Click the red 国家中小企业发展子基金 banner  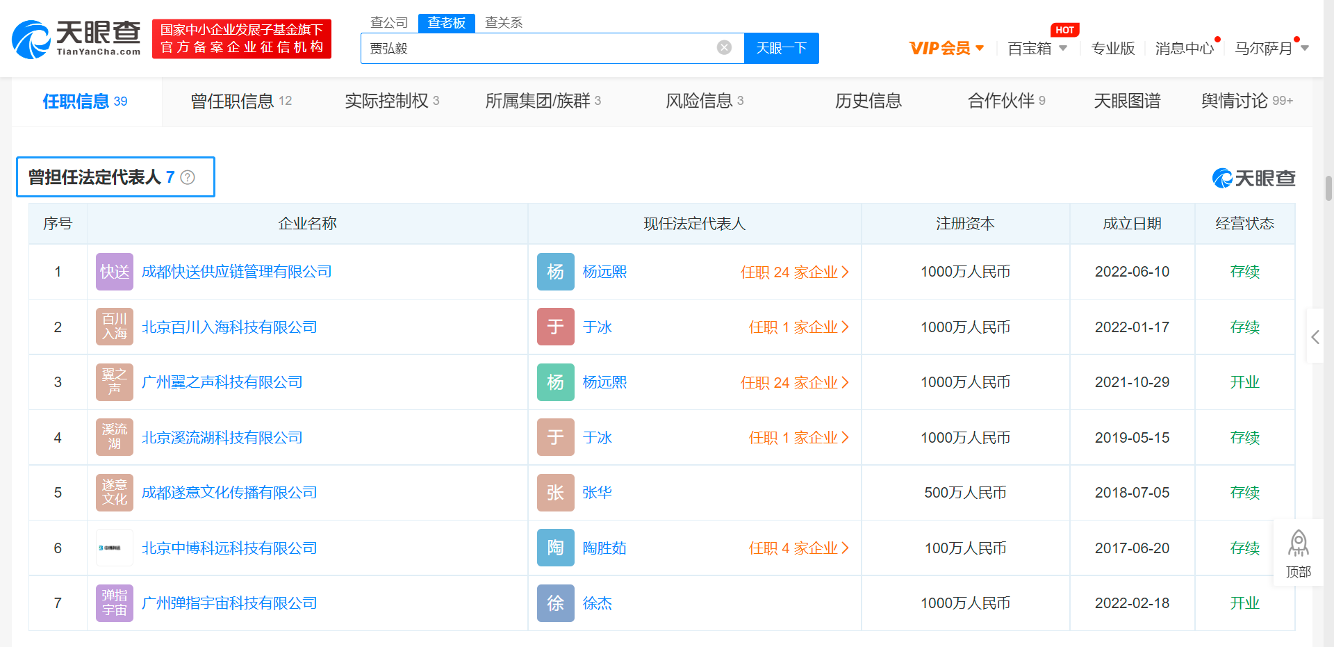[x=242, y=39]
